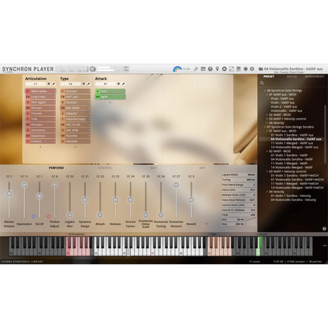
Task: Select the Pizzicato articulation slot
Action: point(40,125)
